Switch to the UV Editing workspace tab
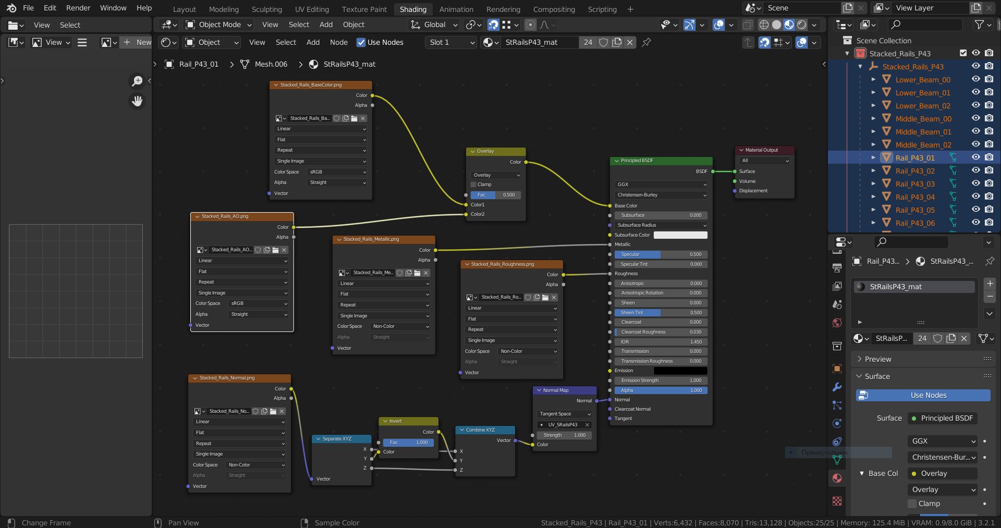1001x528 pixels. pos(312,9)
